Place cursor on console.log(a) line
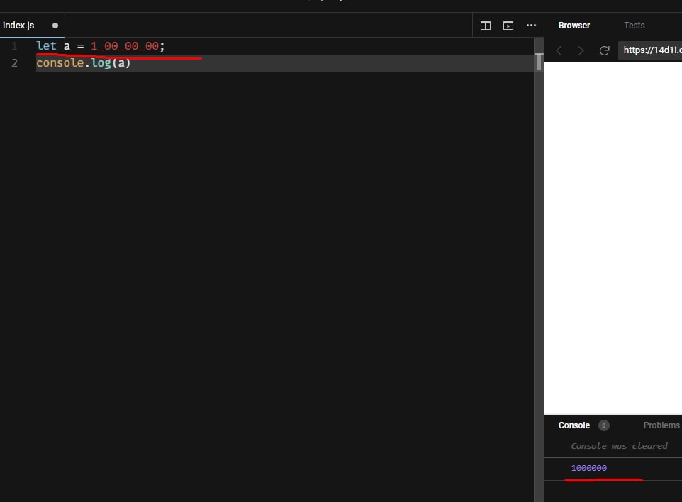This screenshot has width=682, height=502. [x=83, y=62]
